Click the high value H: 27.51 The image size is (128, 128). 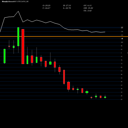67,5
